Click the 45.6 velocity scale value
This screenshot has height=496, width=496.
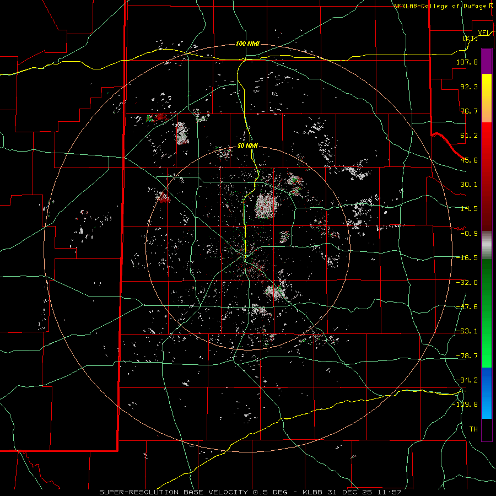(469, 160)
